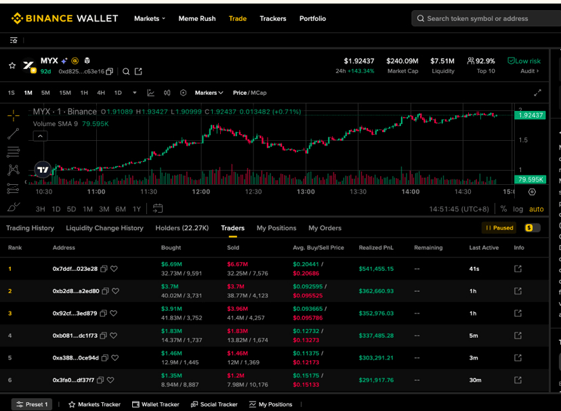Open price axis settings gear
561x411 pixels.
point(532,192)
